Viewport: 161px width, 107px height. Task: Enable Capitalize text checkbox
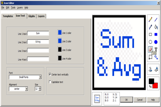(x=50, y=82)
